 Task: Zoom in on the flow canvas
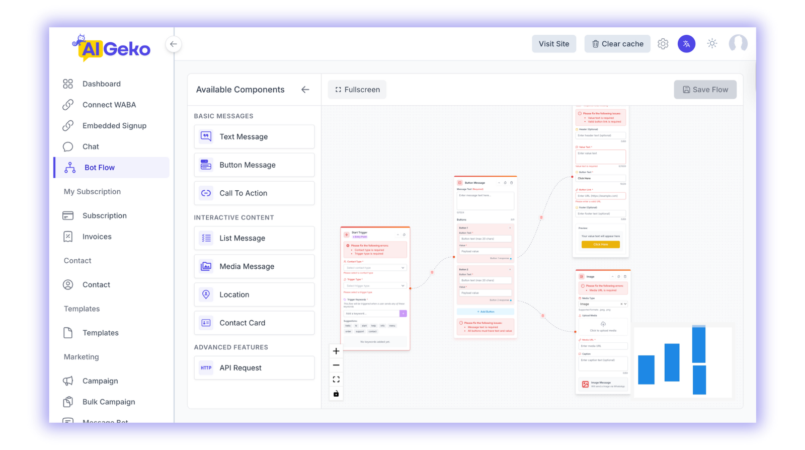pyautogui.click(x=336, y=351)
